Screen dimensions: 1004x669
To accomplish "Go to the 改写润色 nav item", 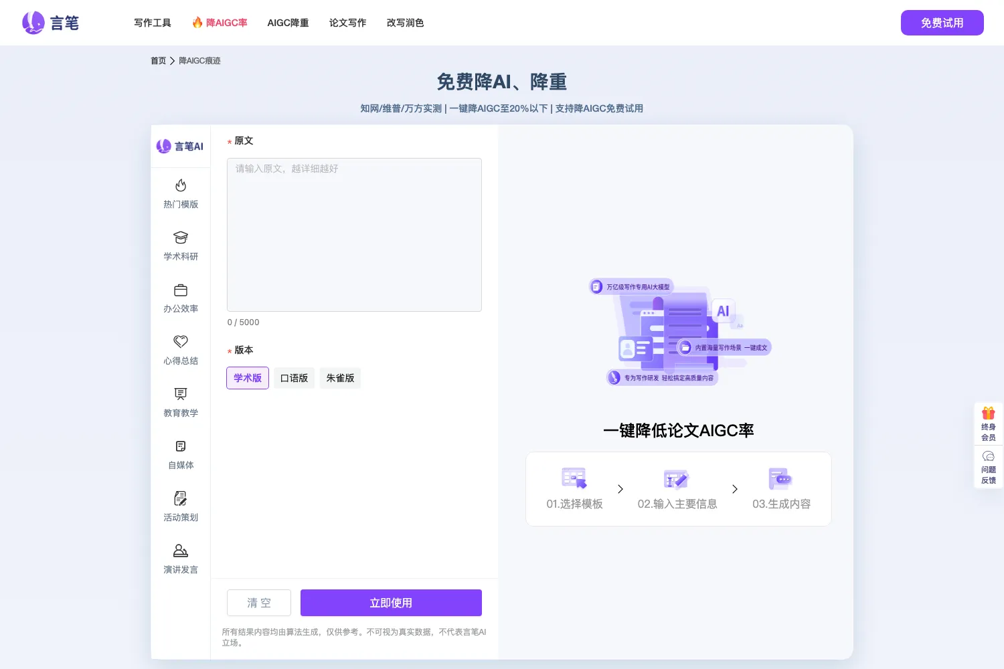I will pyautogui.click(x=405, y=23).
